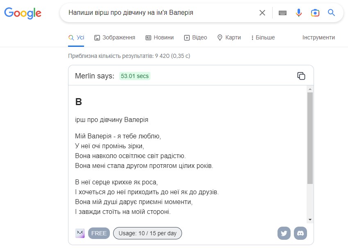Share Merlin's response via the Twitter icon
This screenshot has width=348, height=248.
(284, 233)
